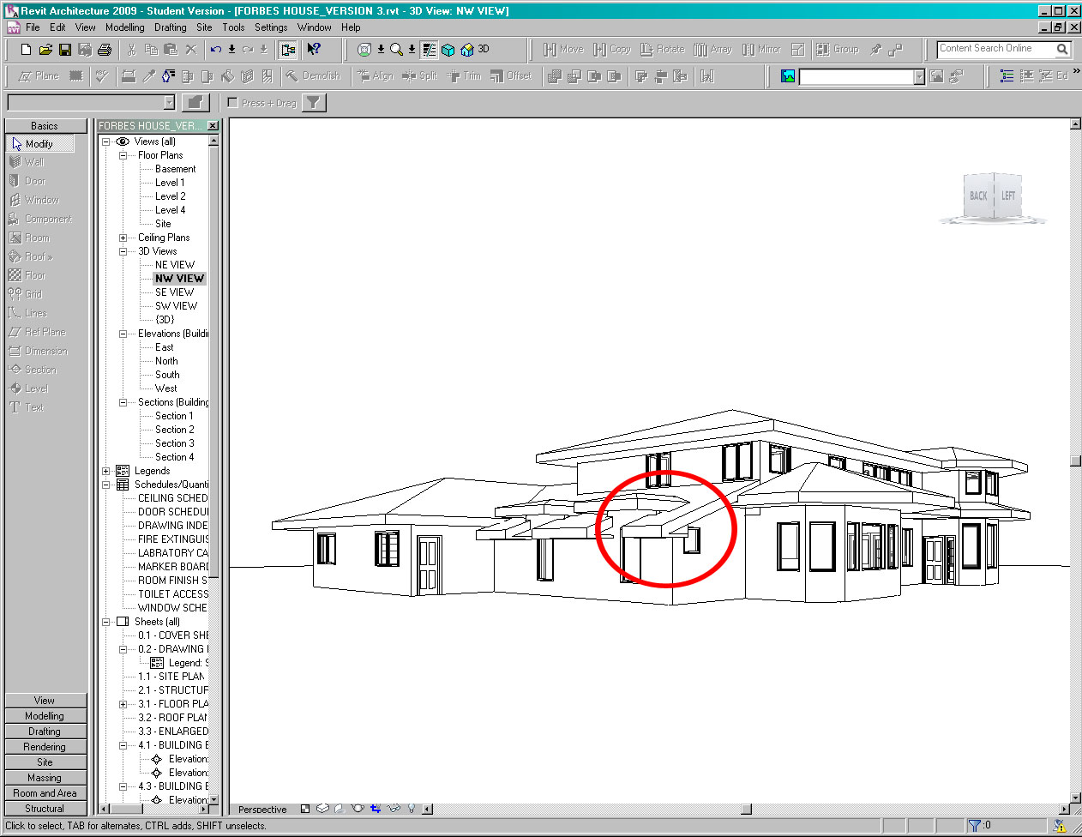Click the Print icon

[x=105, y=50]
